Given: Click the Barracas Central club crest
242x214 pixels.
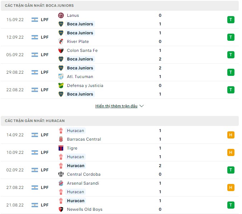Looking at the screenshot, I should point(61,139).
